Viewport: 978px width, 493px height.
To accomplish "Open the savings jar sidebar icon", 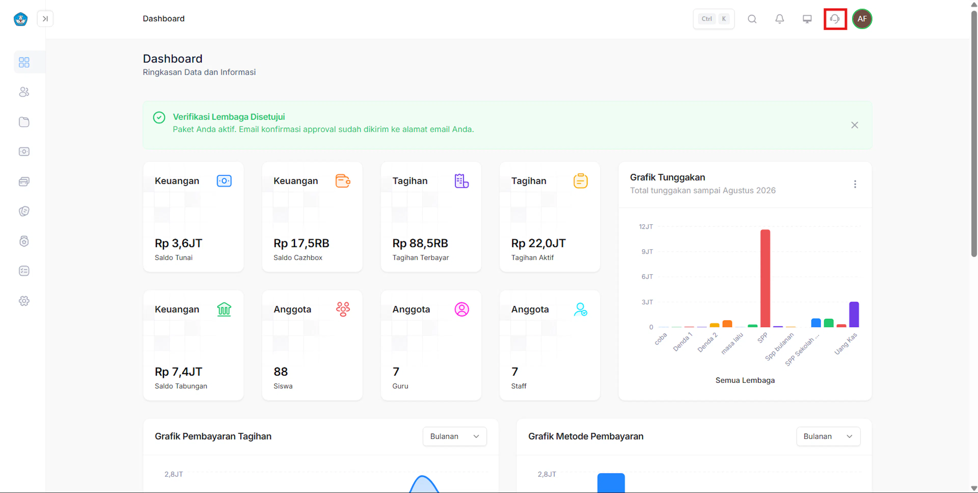I will pos(24,241).
